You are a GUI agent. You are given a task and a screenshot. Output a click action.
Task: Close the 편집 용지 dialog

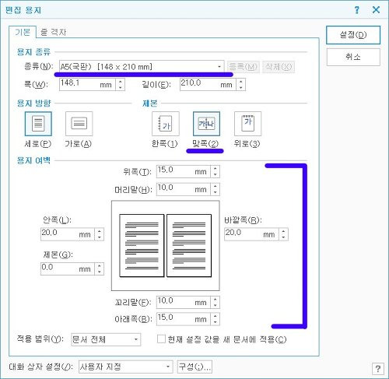376,10
